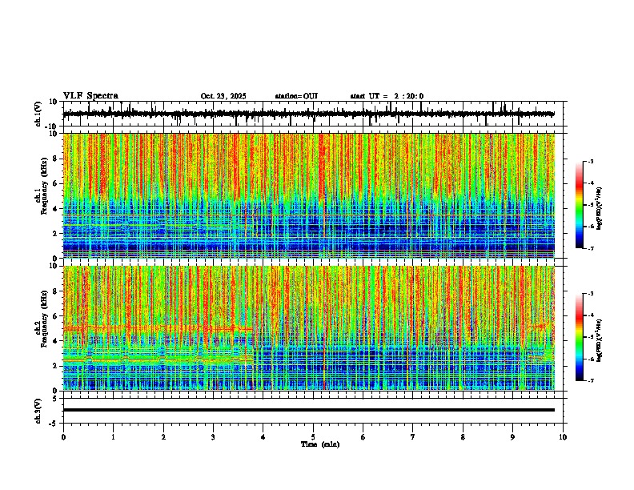Click the "2" kHz tick on ch.2 frequency axis
The width and height of the screenshot is (634, 490).
(56, 366)
